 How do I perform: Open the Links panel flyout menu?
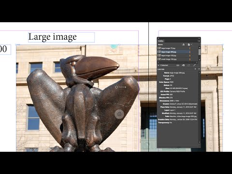click(x=199, y=41)
